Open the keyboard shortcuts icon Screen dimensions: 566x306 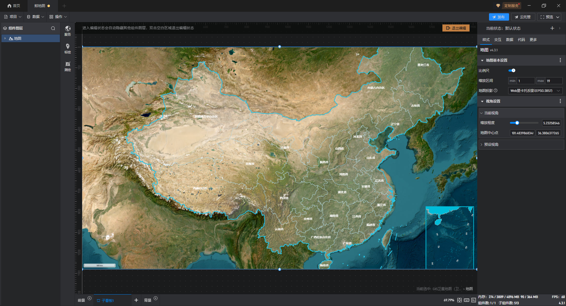pos(466,300)
